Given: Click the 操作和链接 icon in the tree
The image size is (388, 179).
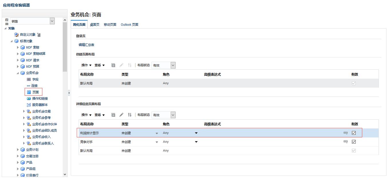Looking at the screenshot, I should 29,98.
